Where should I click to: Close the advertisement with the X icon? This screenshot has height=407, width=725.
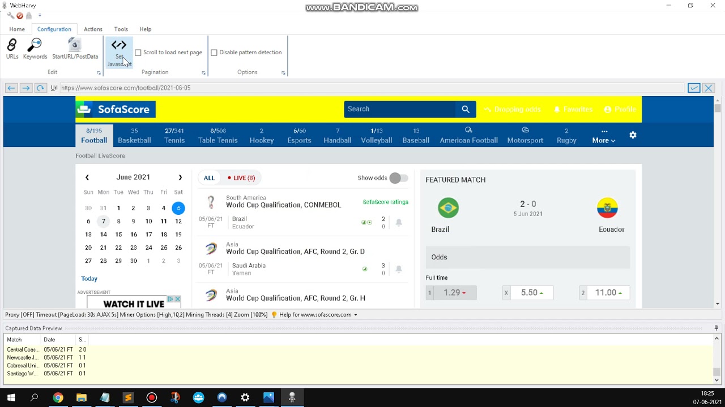coord(177,298)
